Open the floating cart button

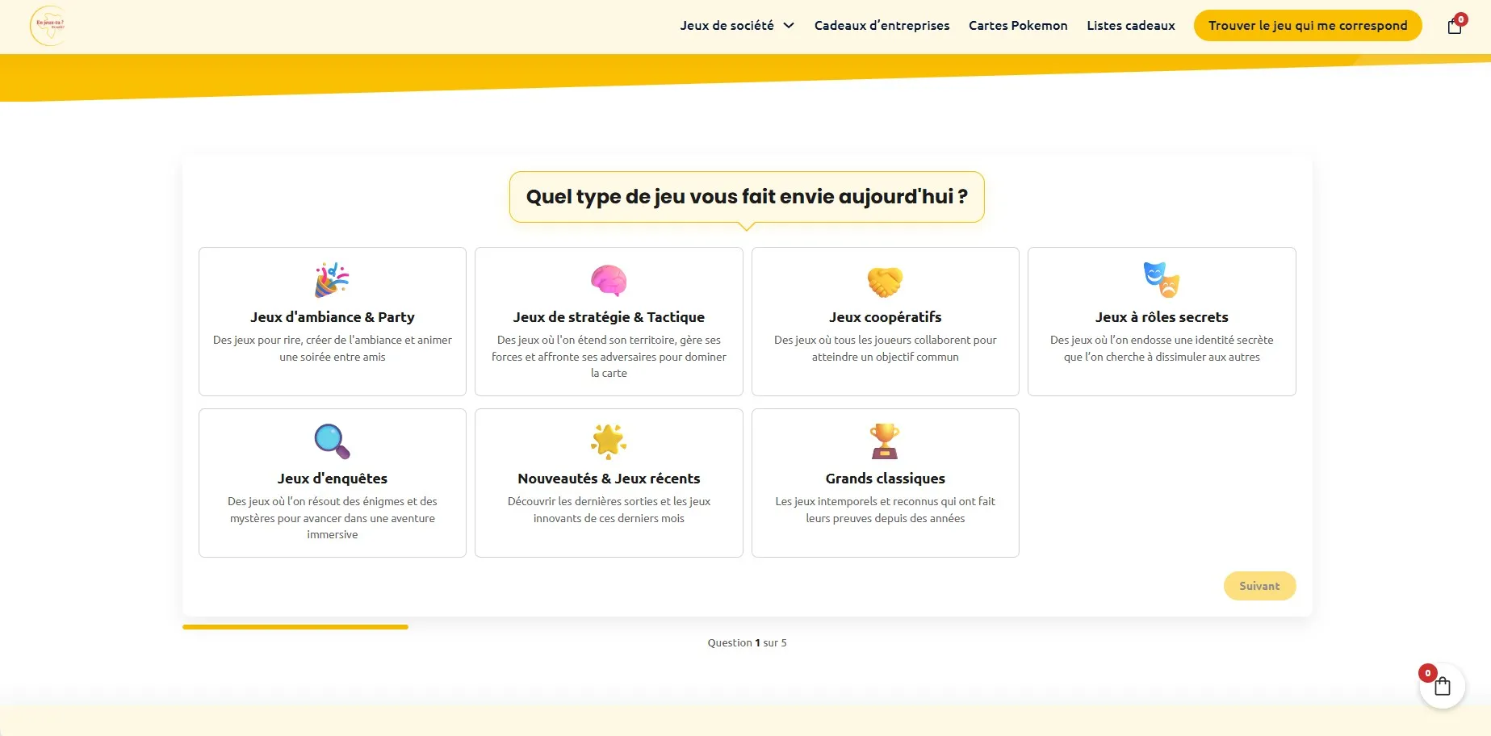tap(1442, 686)
